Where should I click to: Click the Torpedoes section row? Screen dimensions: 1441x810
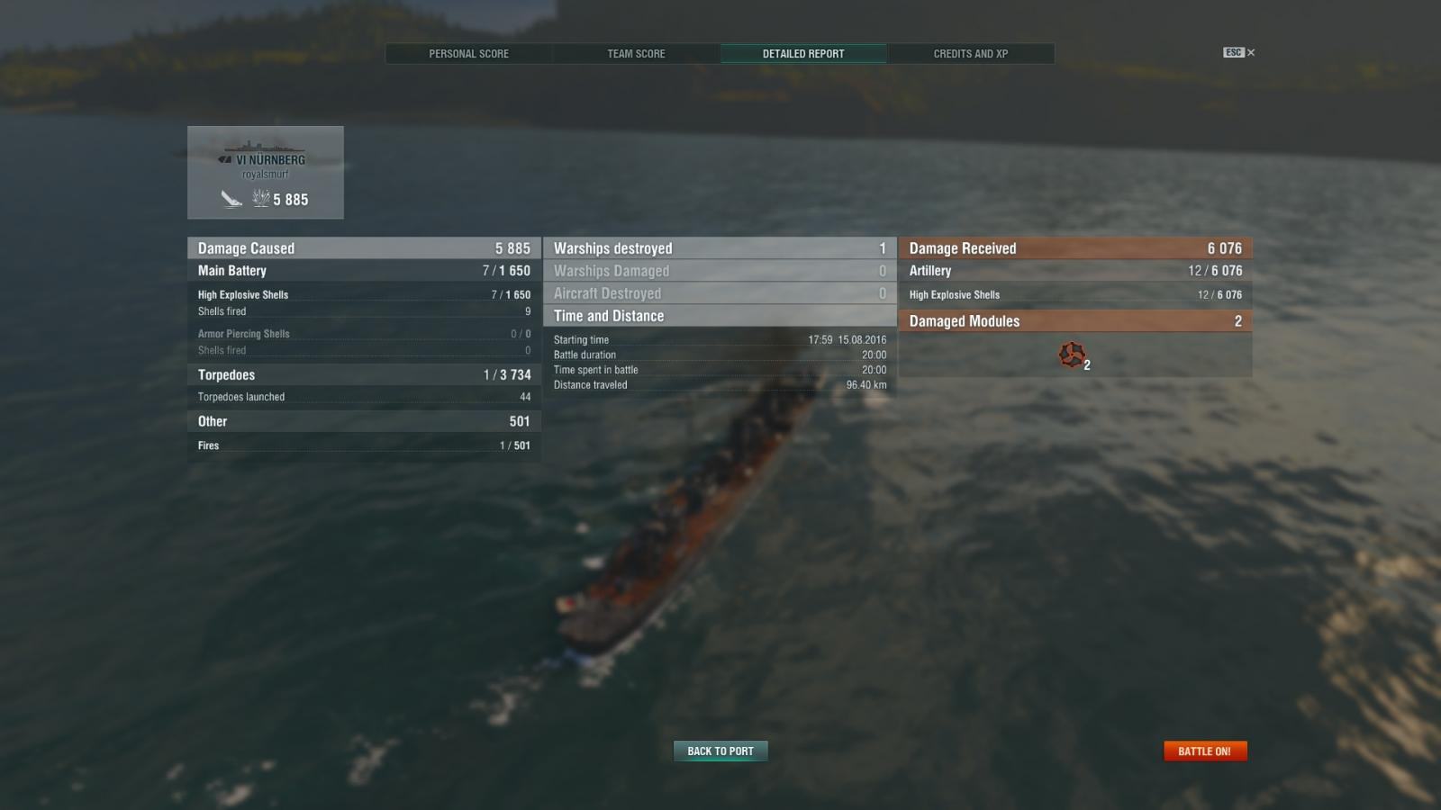[x=364, y=374]
